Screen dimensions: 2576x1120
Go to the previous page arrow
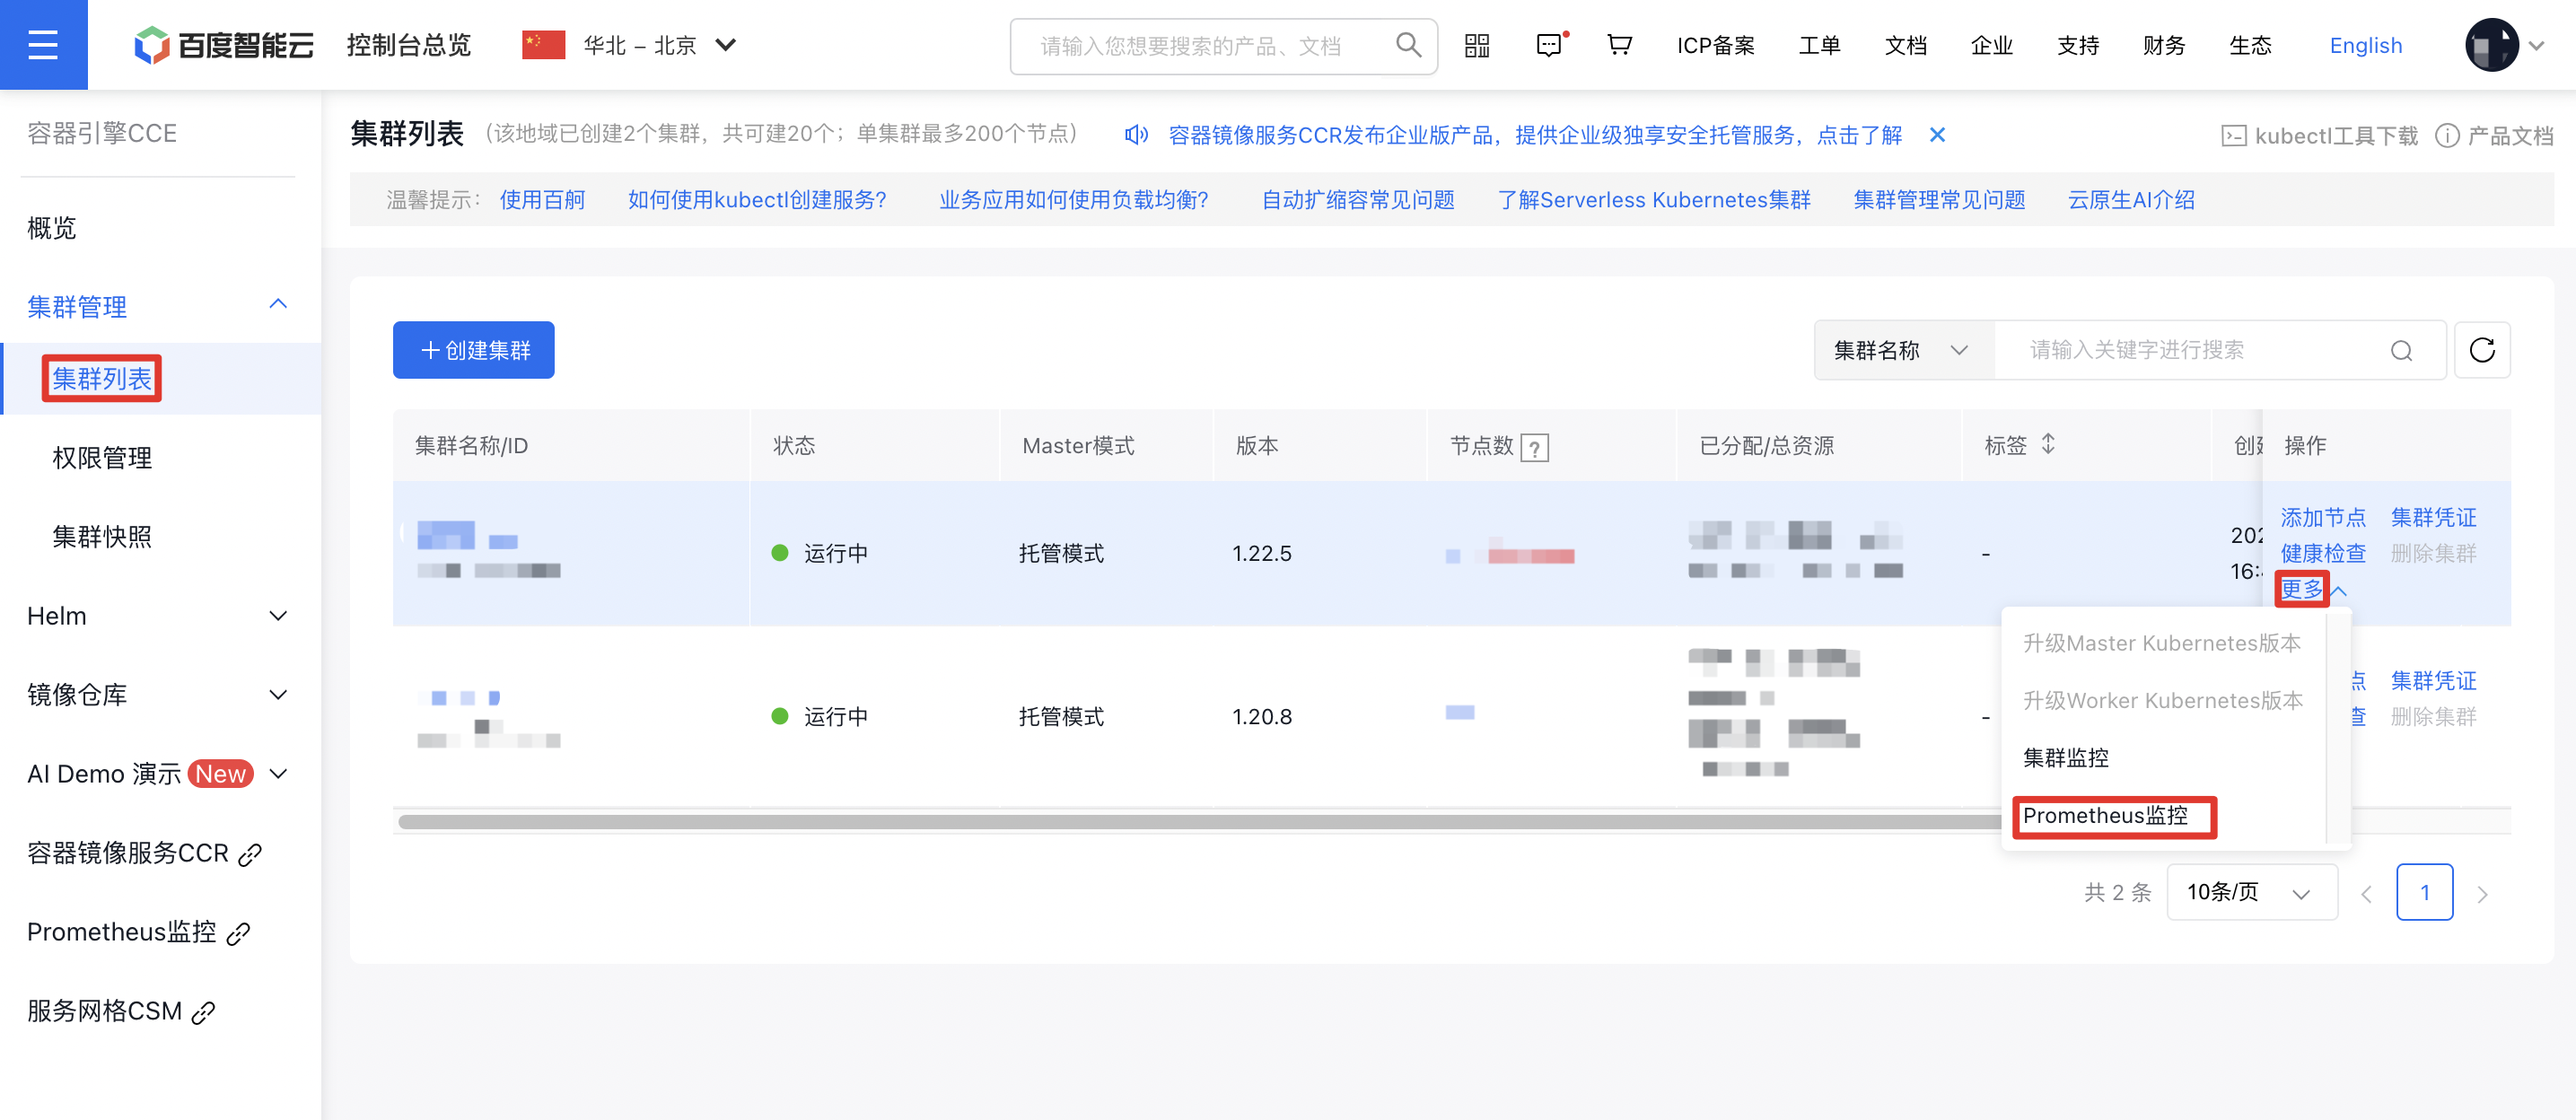click(x=2366, y=893)
